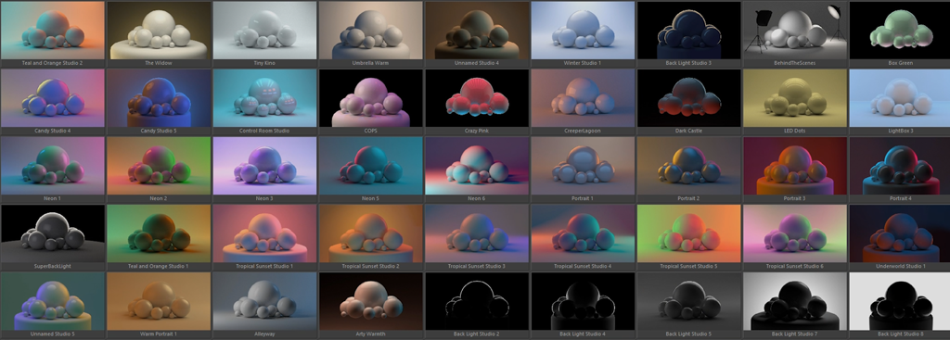950x340 pixels.
Task: Select the Umbrella Warm preset
Action: point(371,31)
